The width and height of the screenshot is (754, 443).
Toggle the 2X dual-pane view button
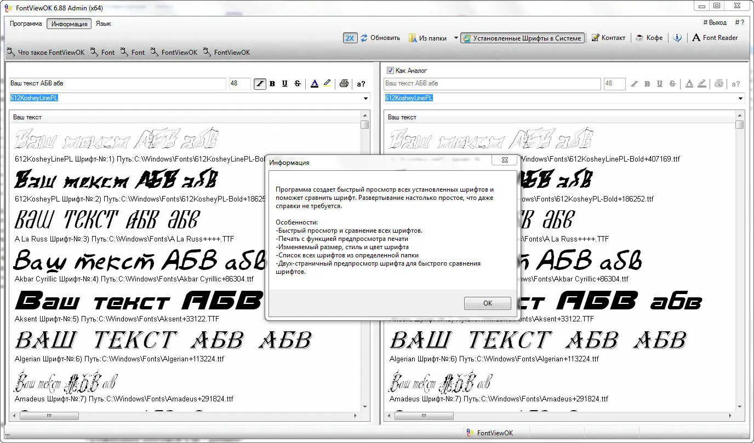350,38
